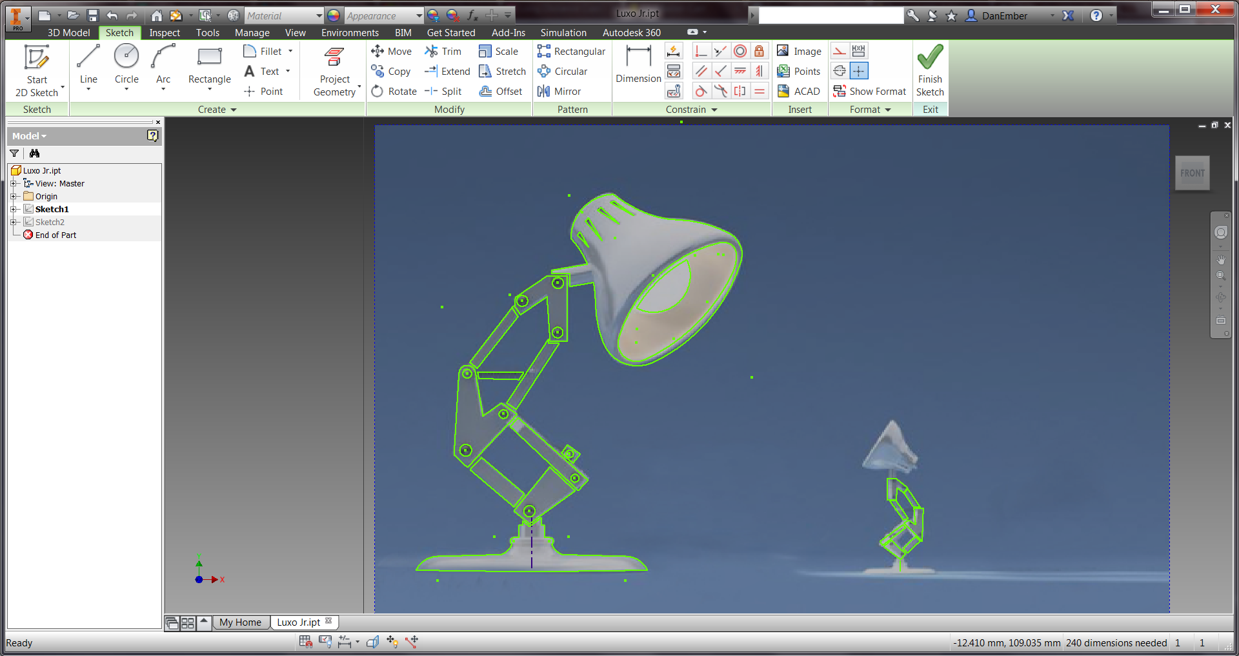This screenshot has height=656, width=1239.
Task: Open the Model browser dropdown
Action: click(x=30, y=136)
